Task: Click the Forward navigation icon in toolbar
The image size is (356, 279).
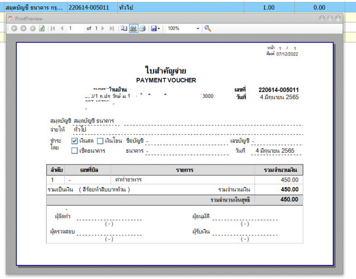Action: tap(23, 28)
